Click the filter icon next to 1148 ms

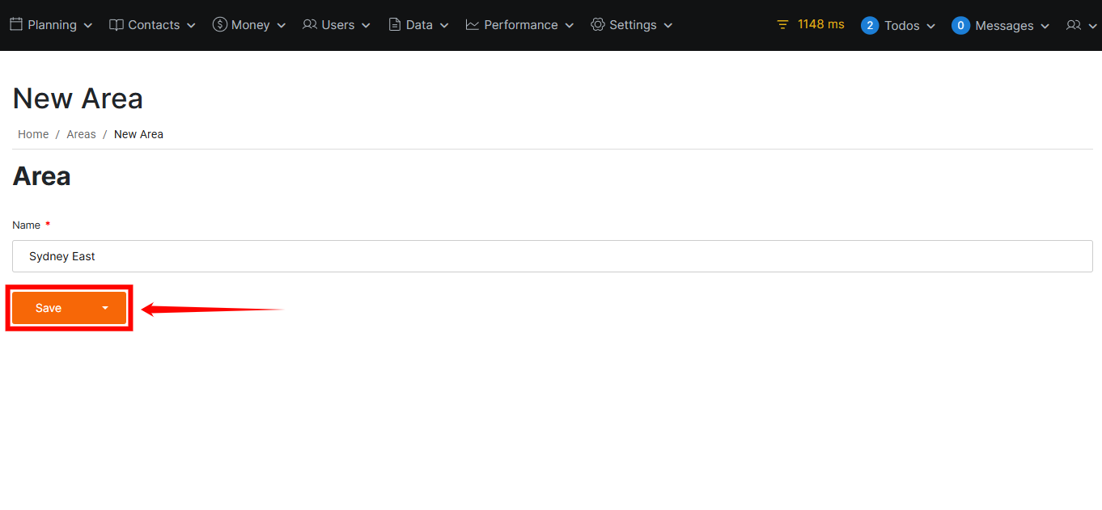click(x=782, y=25)
